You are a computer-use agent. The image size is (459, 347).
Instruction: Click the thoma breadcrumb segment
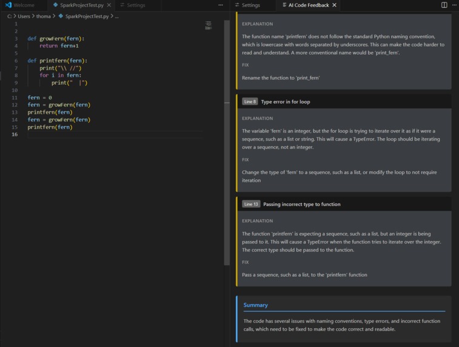[x=43, y=16]
